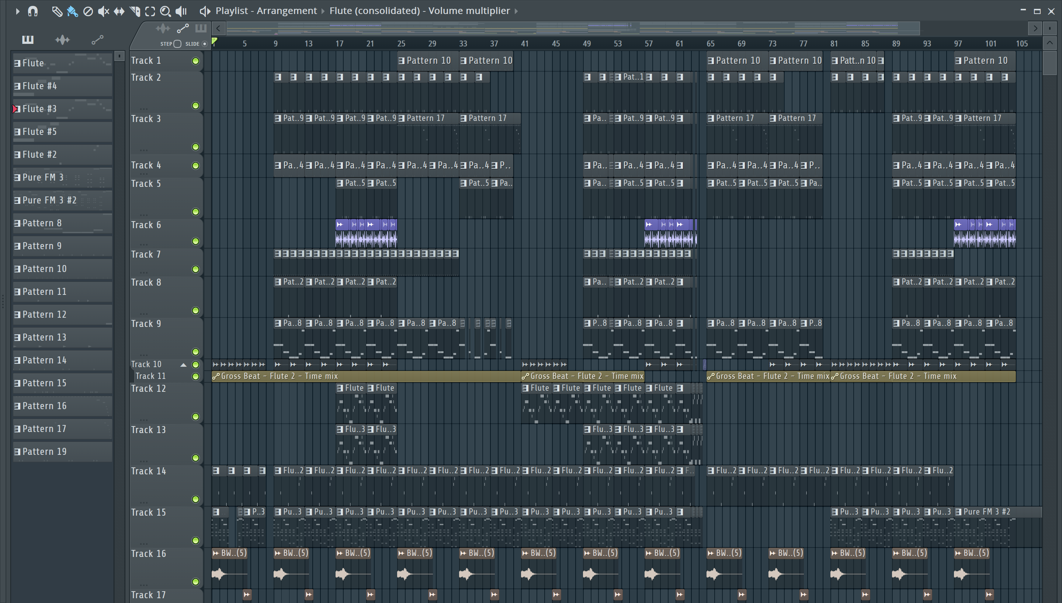Screen dimensions: 1062x603
Task: Select the Mute tool
Action: click(x=103, y=11)
